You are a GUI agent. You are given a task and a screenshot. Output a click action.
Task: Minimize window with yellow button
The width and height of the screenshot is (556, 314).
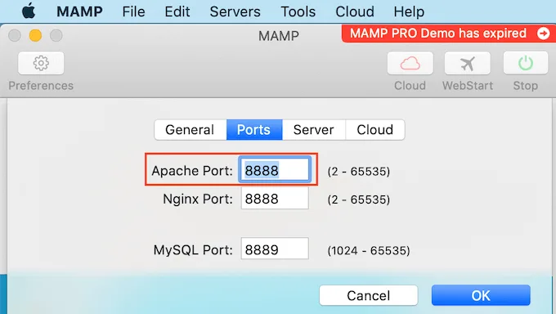(35, 35)
